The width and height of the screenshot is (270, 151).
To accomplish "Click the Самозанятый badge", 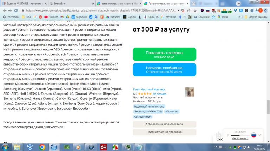I will point(143,117).
